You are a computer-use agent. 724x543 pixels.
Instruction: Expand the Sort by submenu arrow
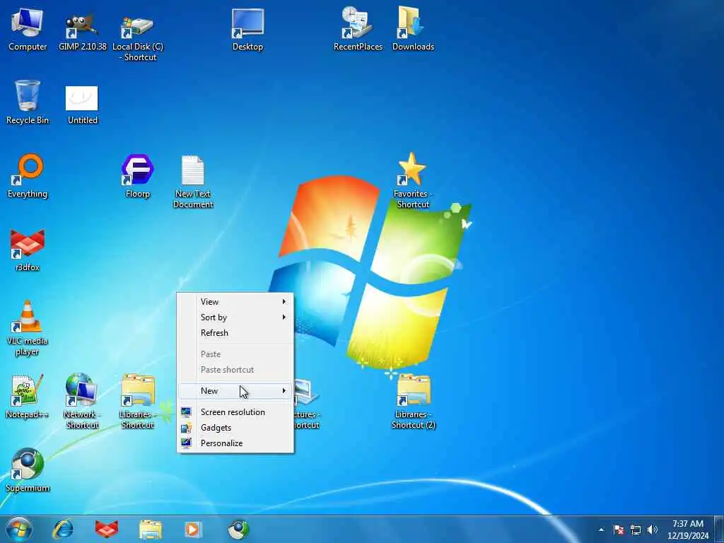284,317
